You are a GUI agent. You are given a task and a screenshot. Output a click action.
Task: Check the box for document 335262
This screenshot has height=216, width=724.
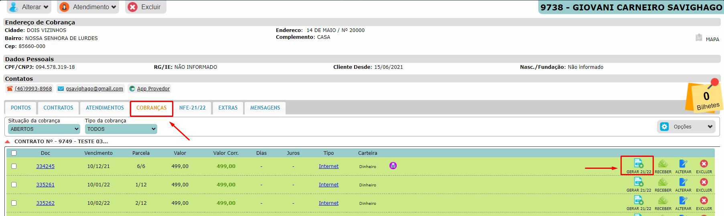(14, 203)
